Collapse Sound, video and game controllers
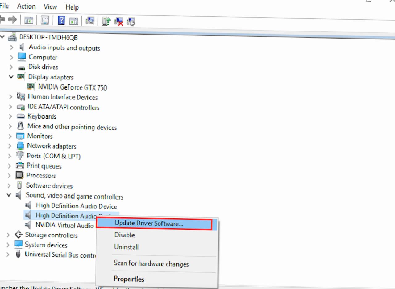Image resolution: width=395 pixels, height=289 pixels. tap(9, 195)
